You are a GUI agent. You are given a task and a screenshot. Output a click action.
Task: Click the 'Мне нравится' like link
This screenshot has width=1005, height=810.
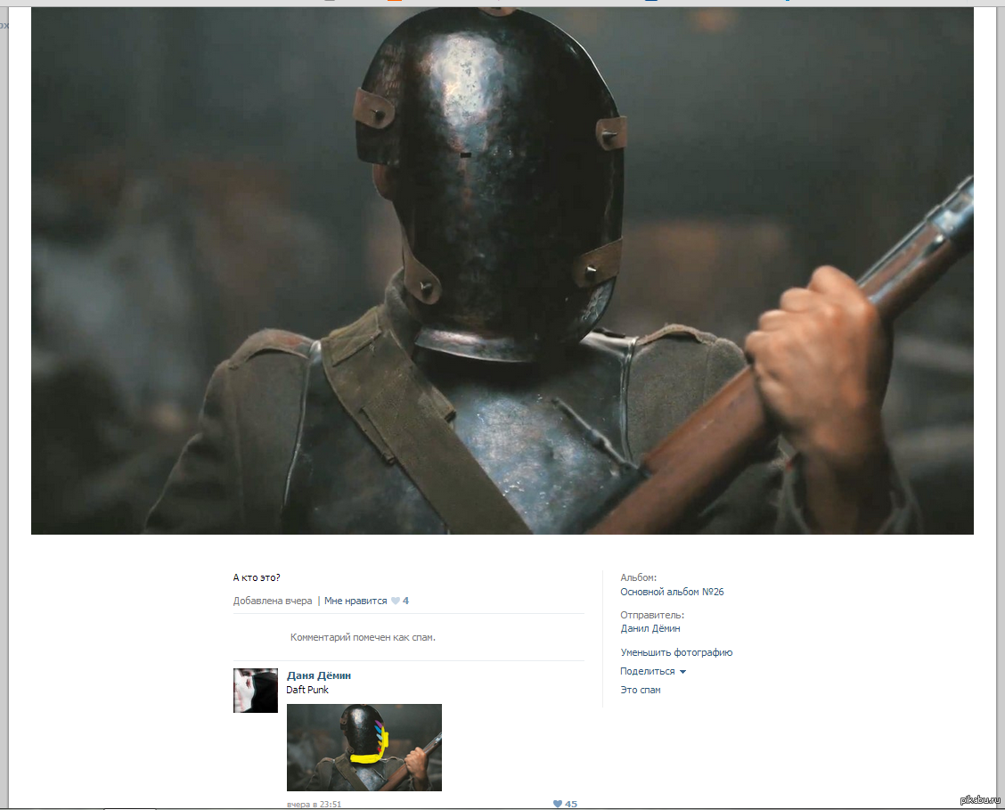tap(355, 601)
